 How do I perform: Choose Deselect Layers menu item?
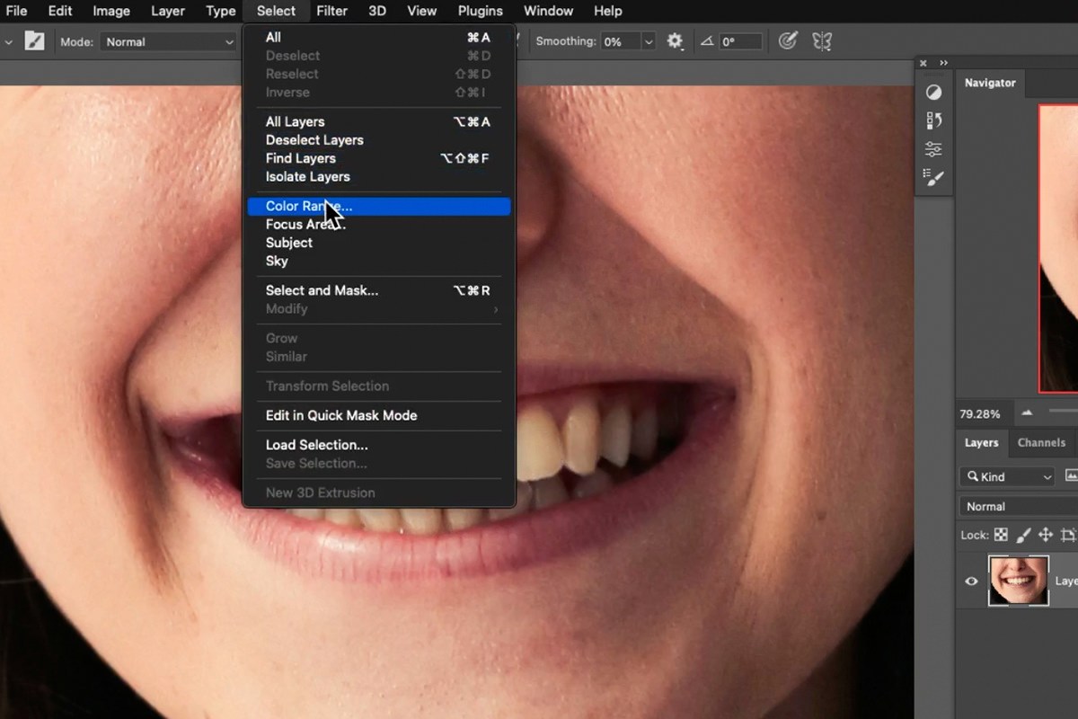tap(378, 140)
